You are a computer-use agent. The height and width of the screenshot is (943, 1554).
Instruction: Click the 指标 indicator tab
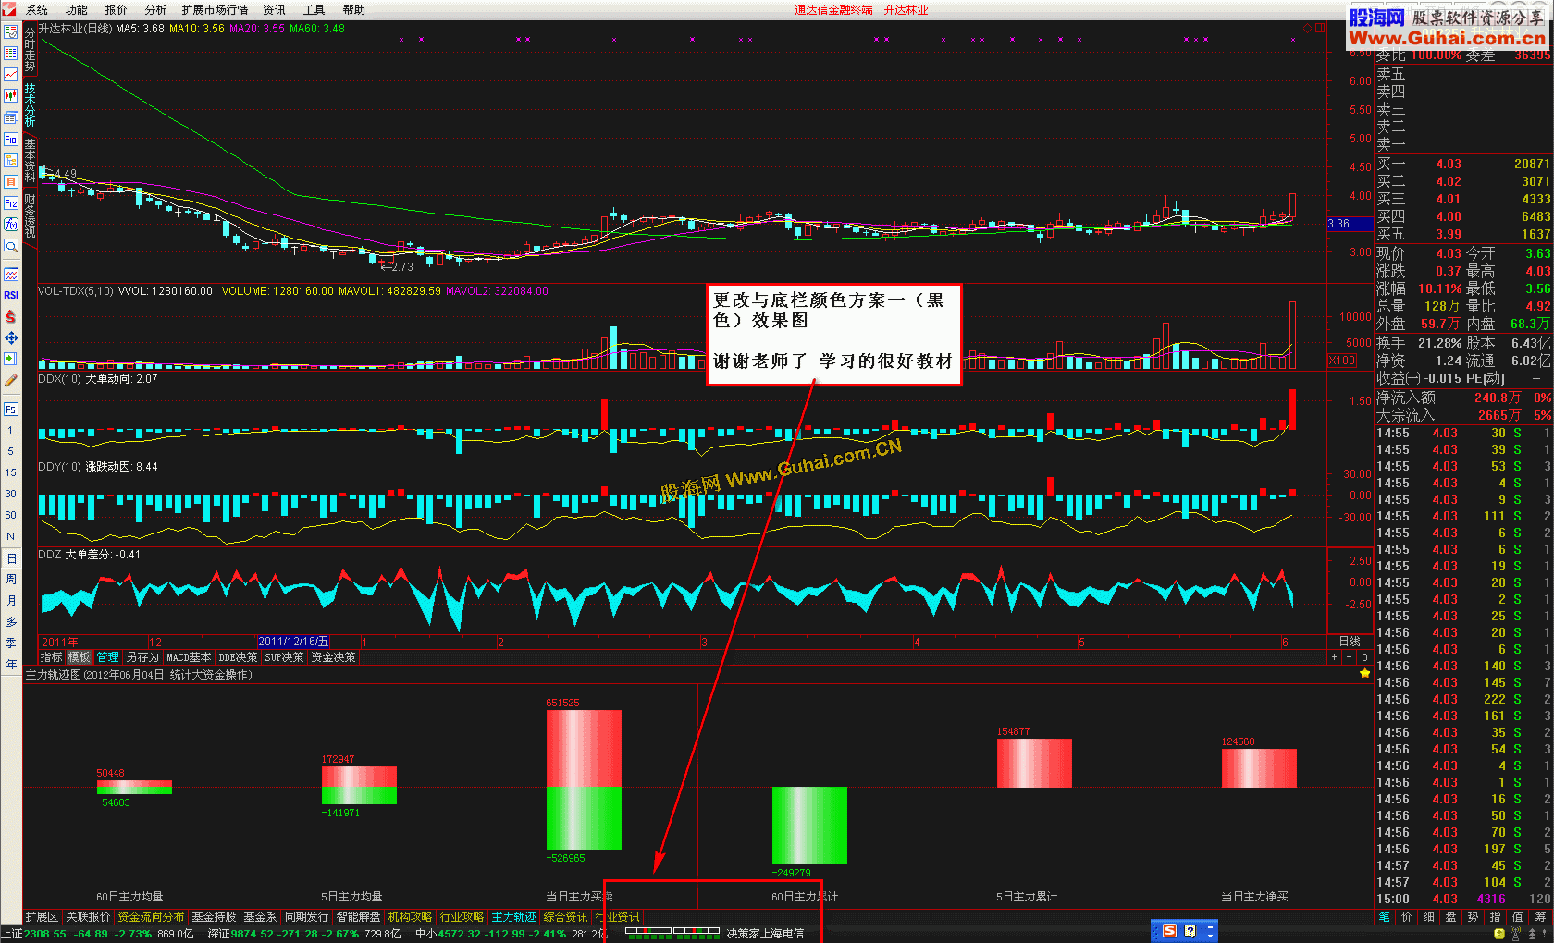tap(52, 657)
